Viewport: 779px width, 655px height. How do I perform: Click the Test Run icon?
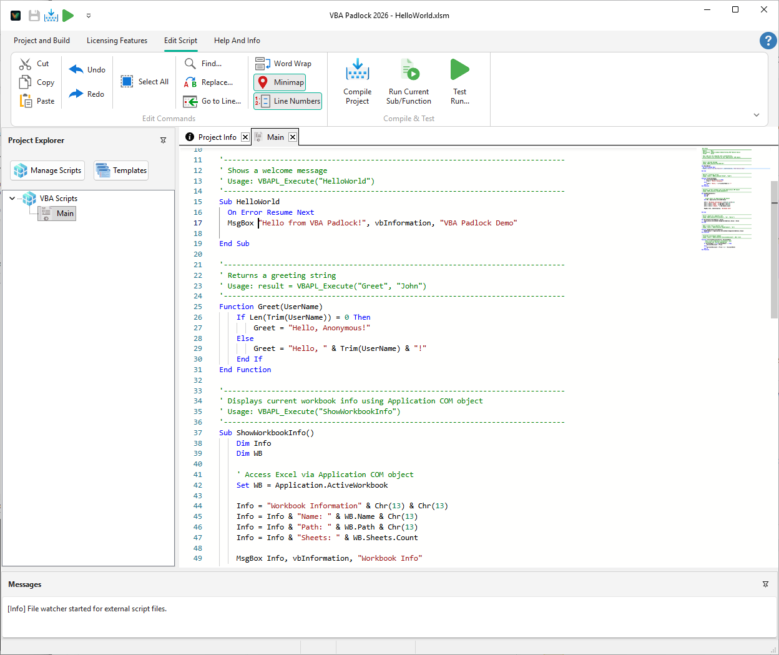click(x=460, y=69)
